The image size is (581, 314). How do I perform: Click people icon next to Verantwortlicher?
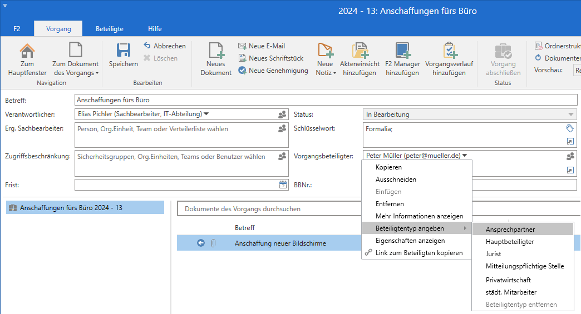282,114
